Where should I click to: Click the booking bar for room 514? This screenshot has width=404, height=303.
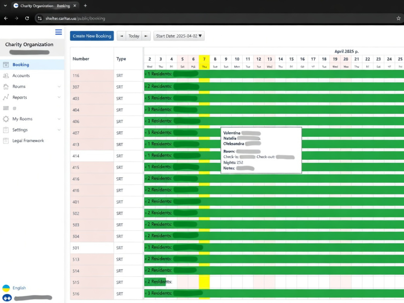click(x=274, y=270)
